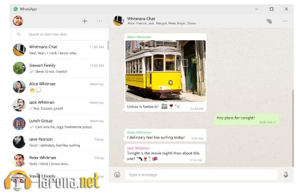Open the Jane Pearson chat
Screen dimensions: 296x194
coord(59,142)
